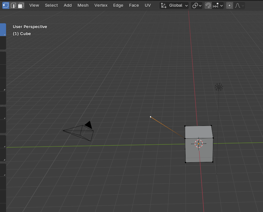The height and width of the screenshot is (212, 263).
Task: Select the camera object in the viewport
Action: (x=78, y=131)
